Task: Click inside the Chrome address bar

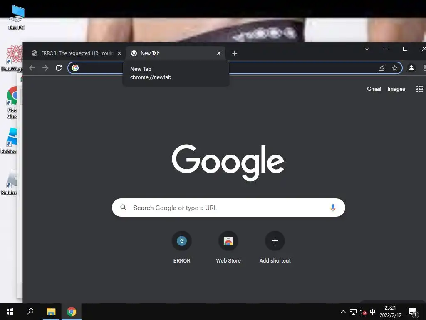Action: [235, 68]
